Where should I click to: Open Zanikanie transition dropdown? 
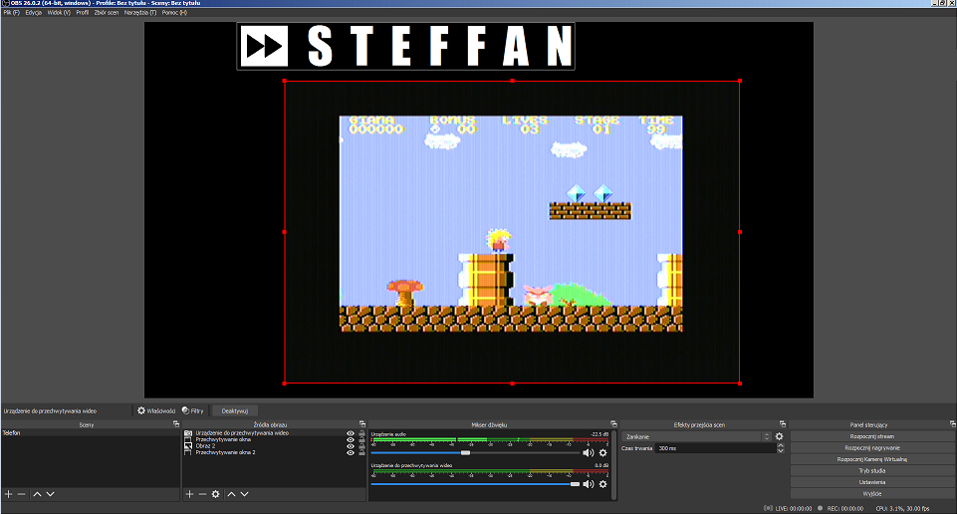[x=696, y=436]
